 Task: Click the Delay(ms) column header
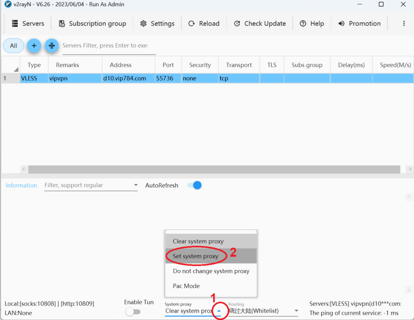tap(351, 65)
